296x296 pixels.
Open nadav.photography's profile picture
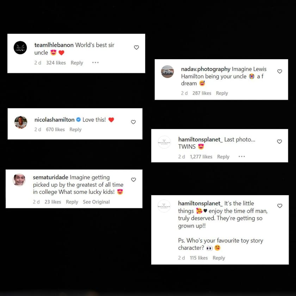tap(167, 72)
